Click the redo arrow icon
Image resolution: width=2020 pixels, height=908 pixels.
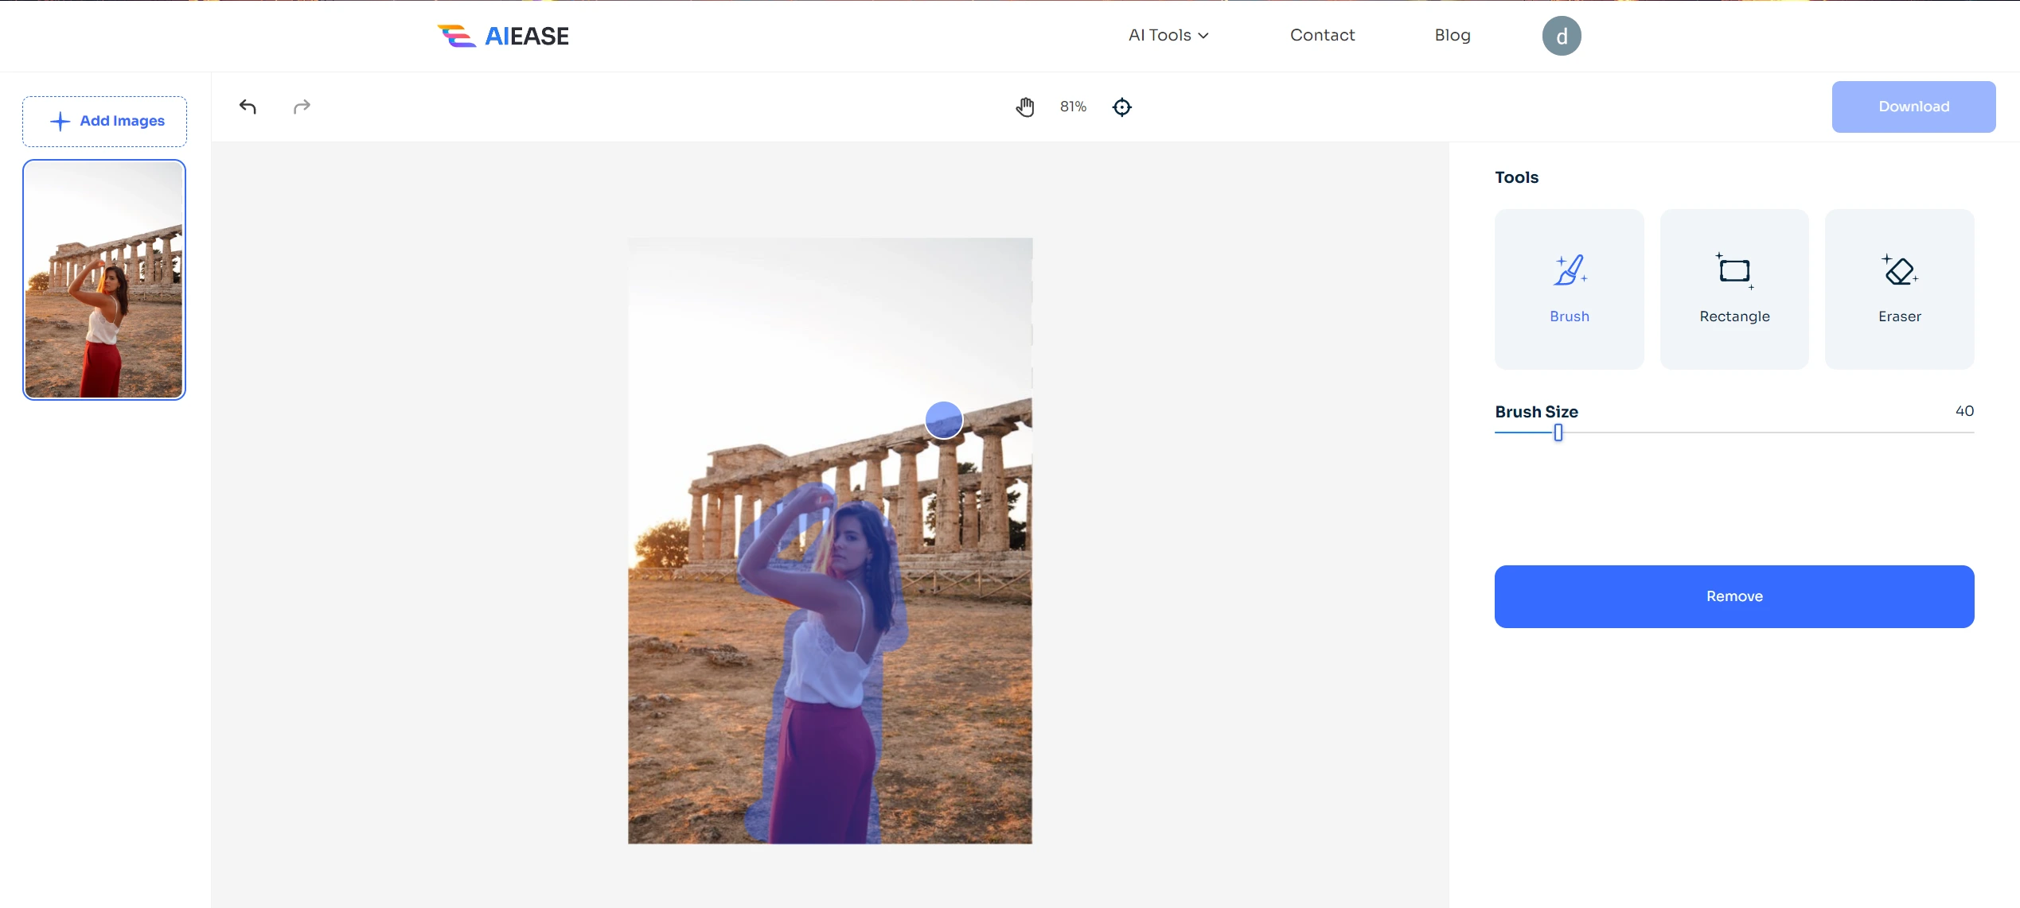302,106
